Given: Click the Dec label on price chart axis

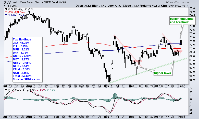Looking at the screenshot, I should [131, 86].
